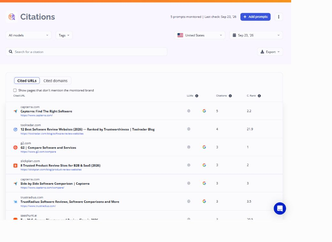332x242 pixels.
Task: Open the Export dropdown
Action: click(270, 52)
